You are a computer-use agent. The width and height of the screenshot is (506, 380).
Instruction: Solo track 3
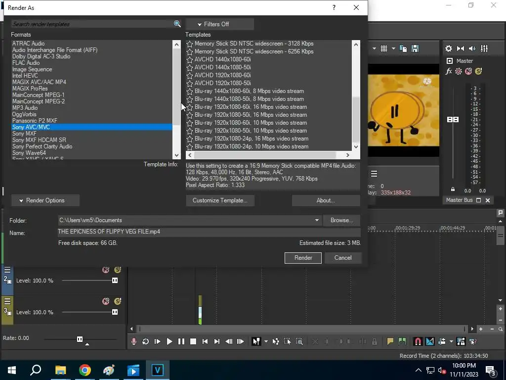click(118, 301)
